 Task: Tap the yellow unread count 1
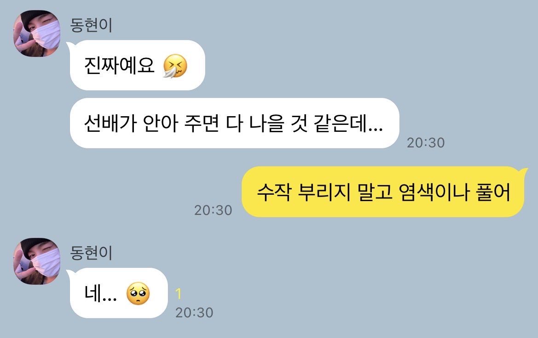(x=179, y=294)
